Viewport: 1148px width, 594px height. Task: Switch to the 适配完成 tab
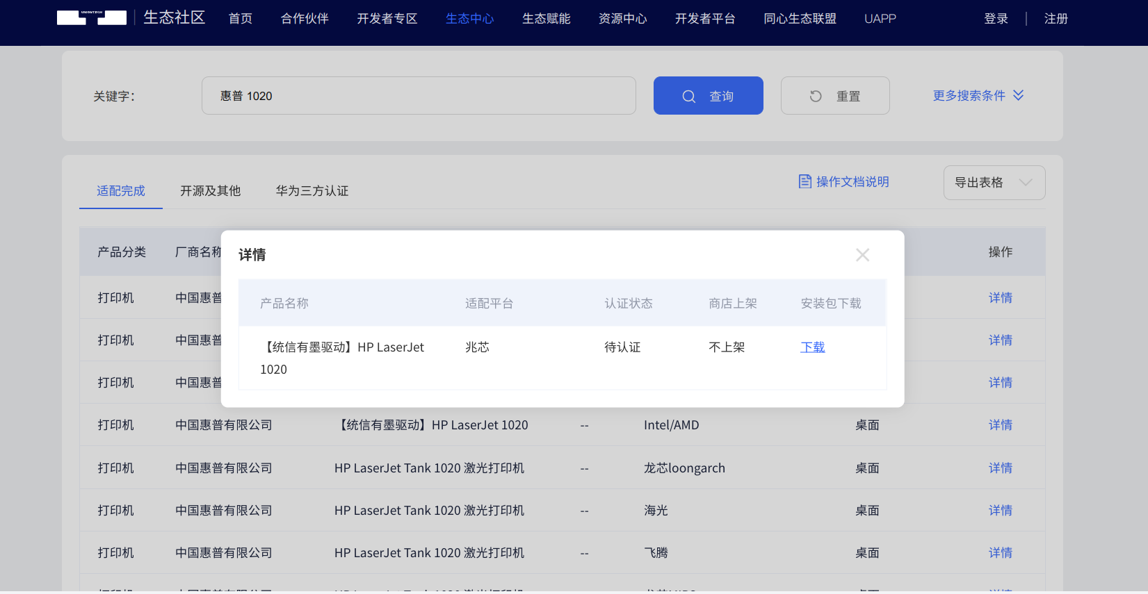[x=121, y=191]
